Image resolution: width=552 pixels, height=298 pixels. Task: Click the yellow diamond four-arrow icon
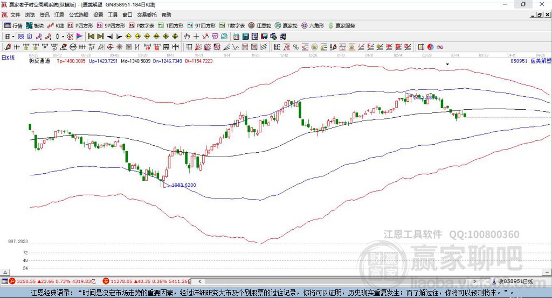coord(166,37)
